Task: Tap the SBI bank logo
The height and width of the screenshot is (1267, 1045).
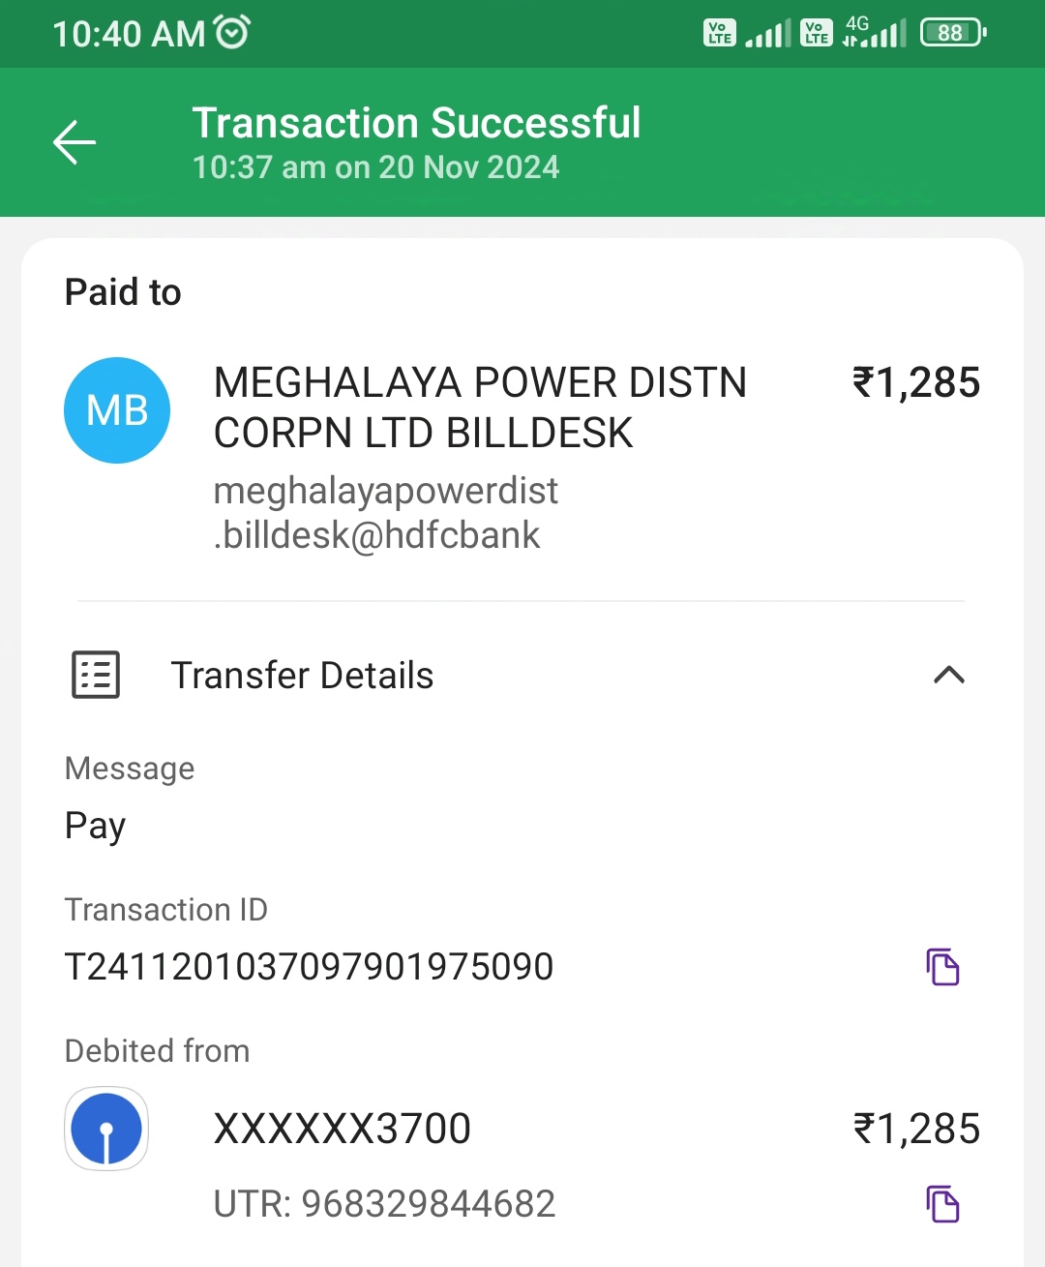Action: pyautogui.click(x=106, y=1129)
